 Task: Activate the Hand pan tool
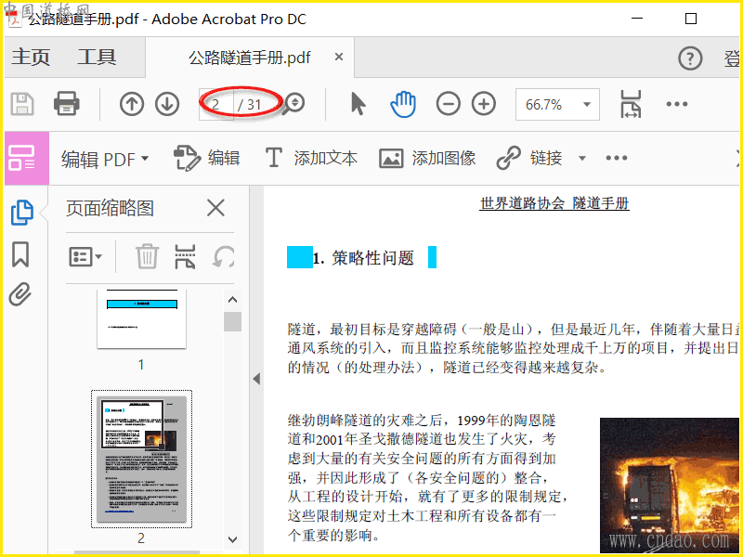pyautogui.click(x=403, y=104)
